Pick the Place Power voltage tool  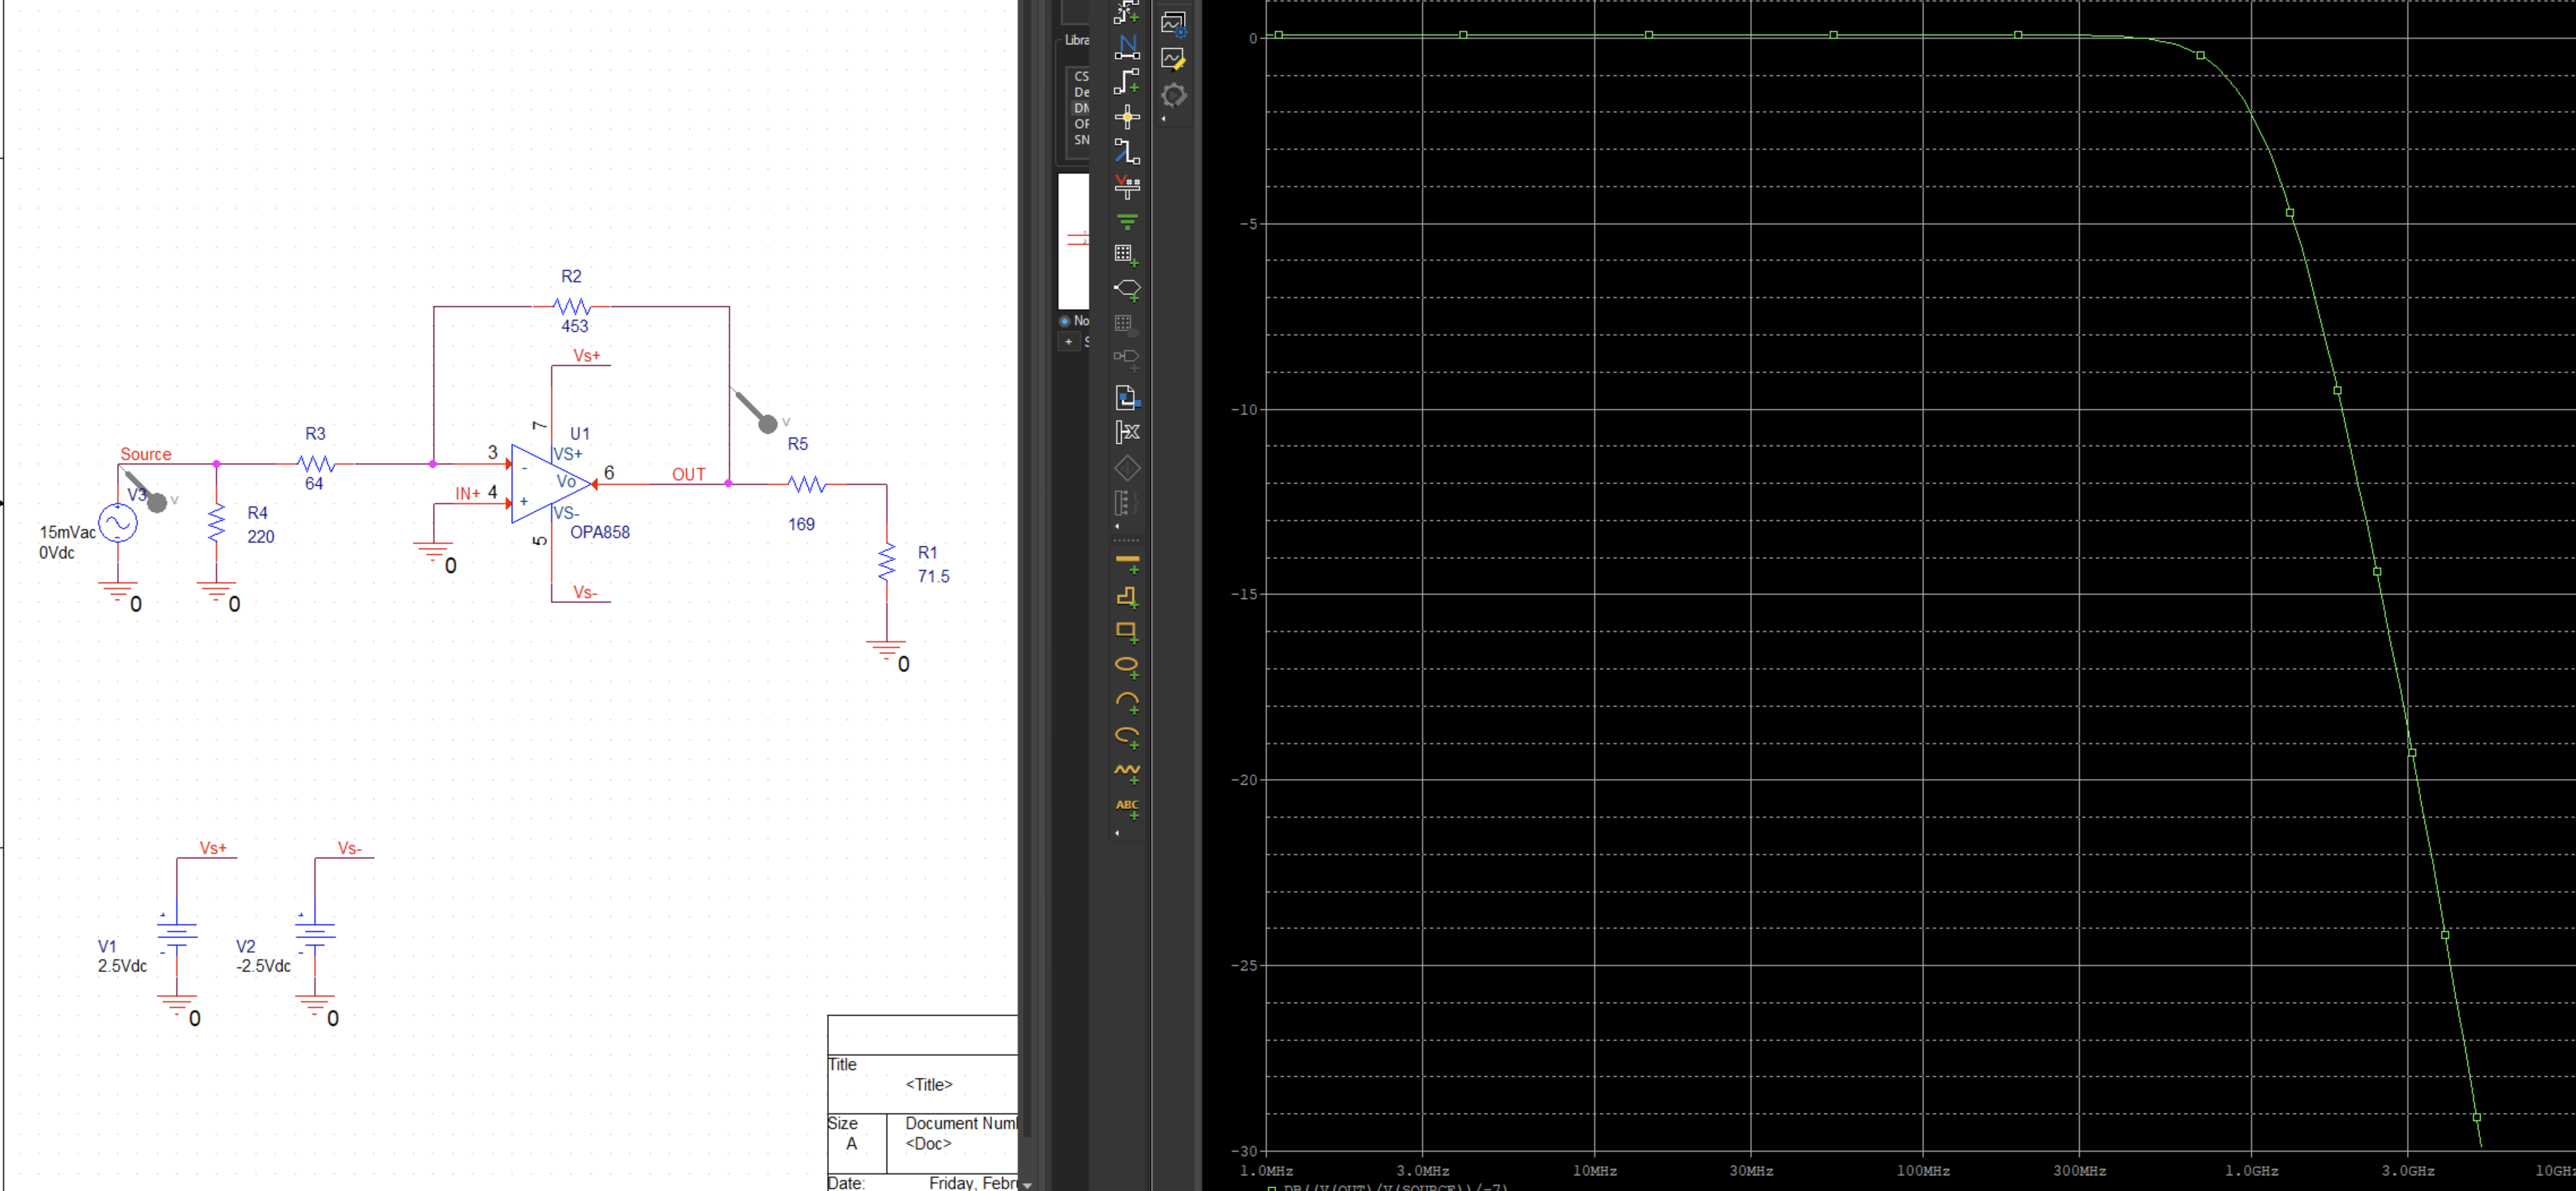(1127, 186)
